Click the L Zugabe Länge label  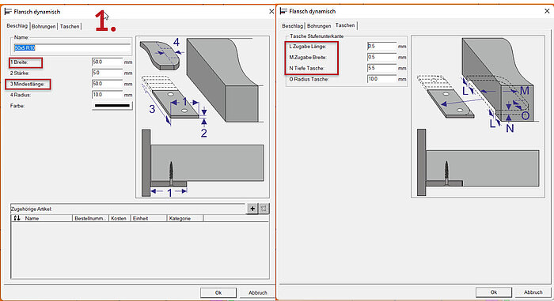308,47
